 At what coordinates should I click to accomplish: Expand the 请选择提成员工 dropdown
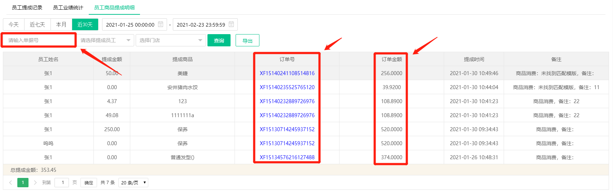pyautogui.click(x=105, y=40)
